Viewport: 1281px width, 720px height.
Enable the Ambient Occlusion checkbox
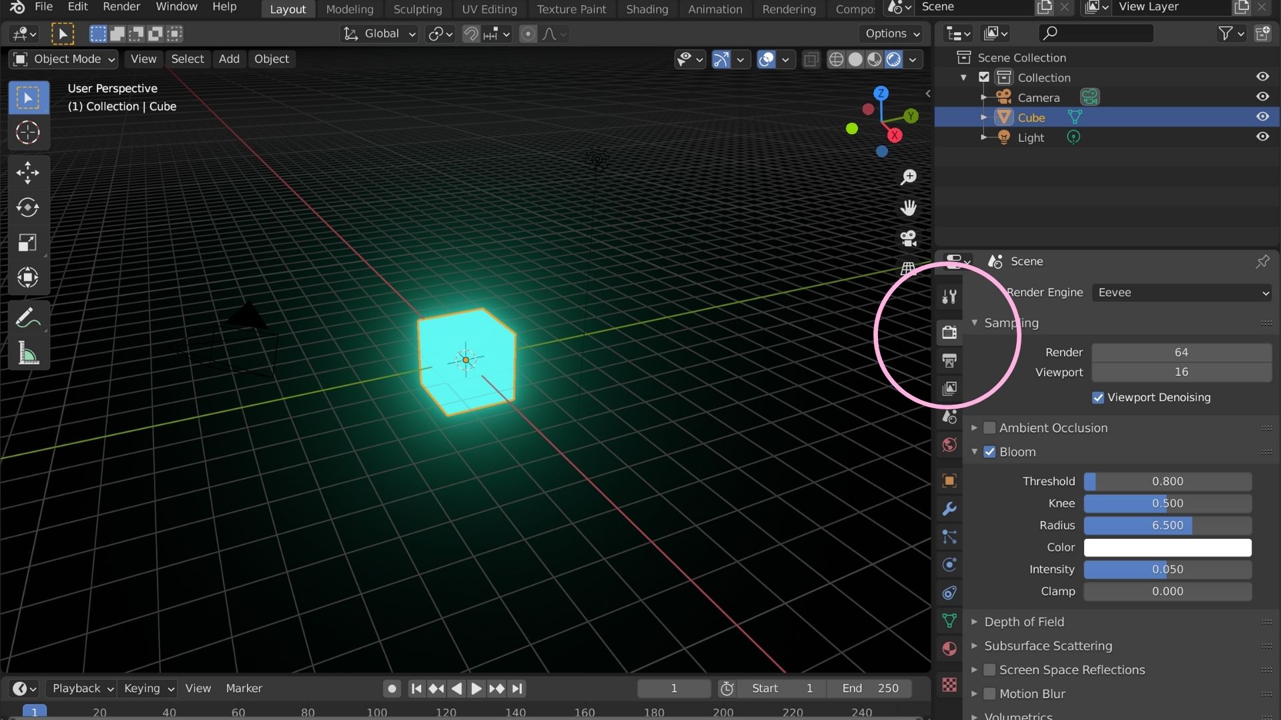coord(991,428)
